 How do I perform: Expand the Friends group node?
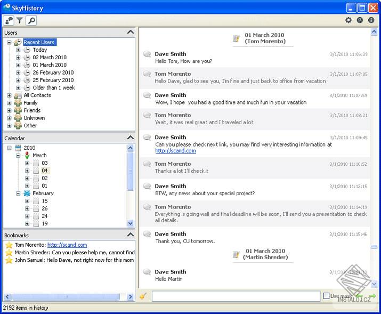pyautogui.click(x=9, y=110)
